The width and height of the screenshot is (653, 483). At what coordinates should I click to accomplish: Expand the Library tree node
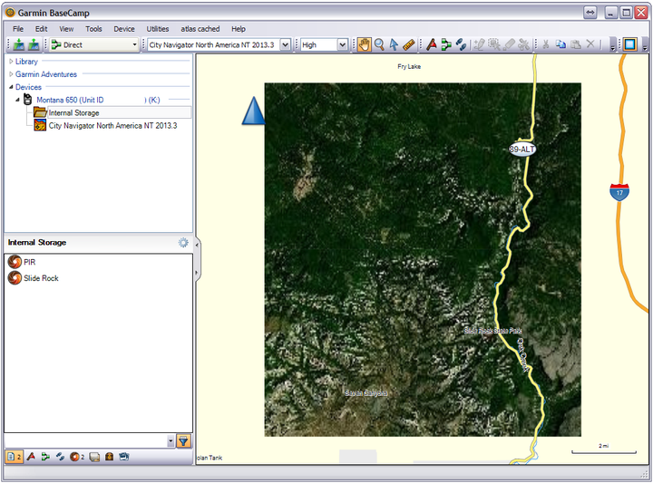tap(11, 61)
